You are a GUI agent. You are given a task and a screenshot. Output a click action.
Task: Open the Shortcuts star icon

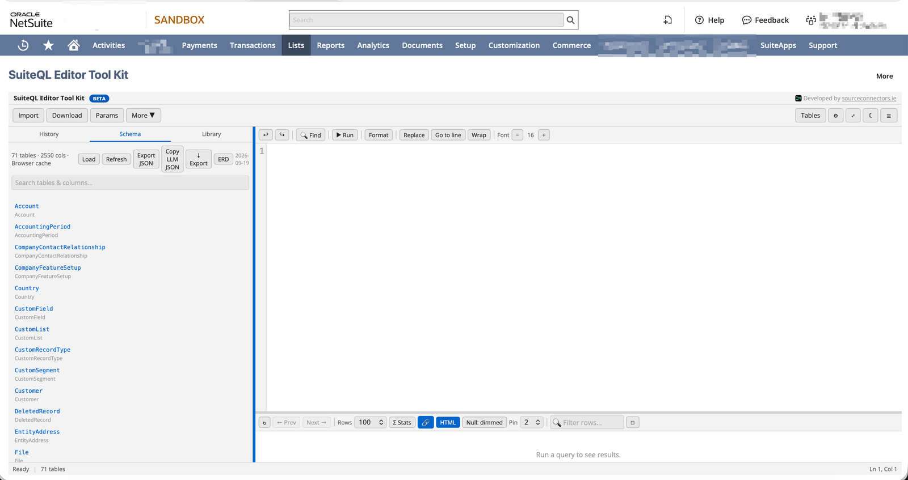[x=49, y=45]
